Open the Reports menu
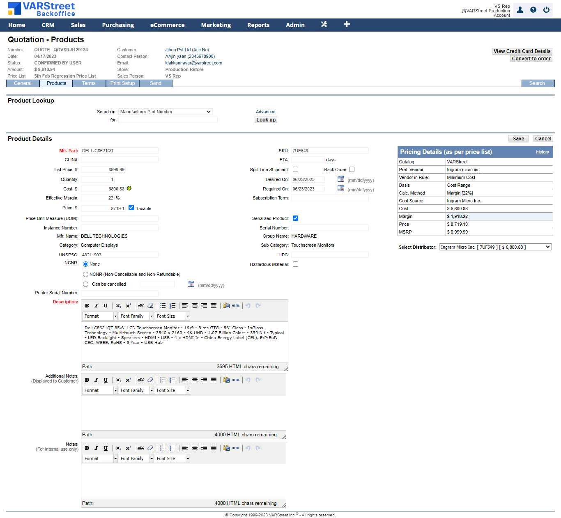 coord(258,25)
